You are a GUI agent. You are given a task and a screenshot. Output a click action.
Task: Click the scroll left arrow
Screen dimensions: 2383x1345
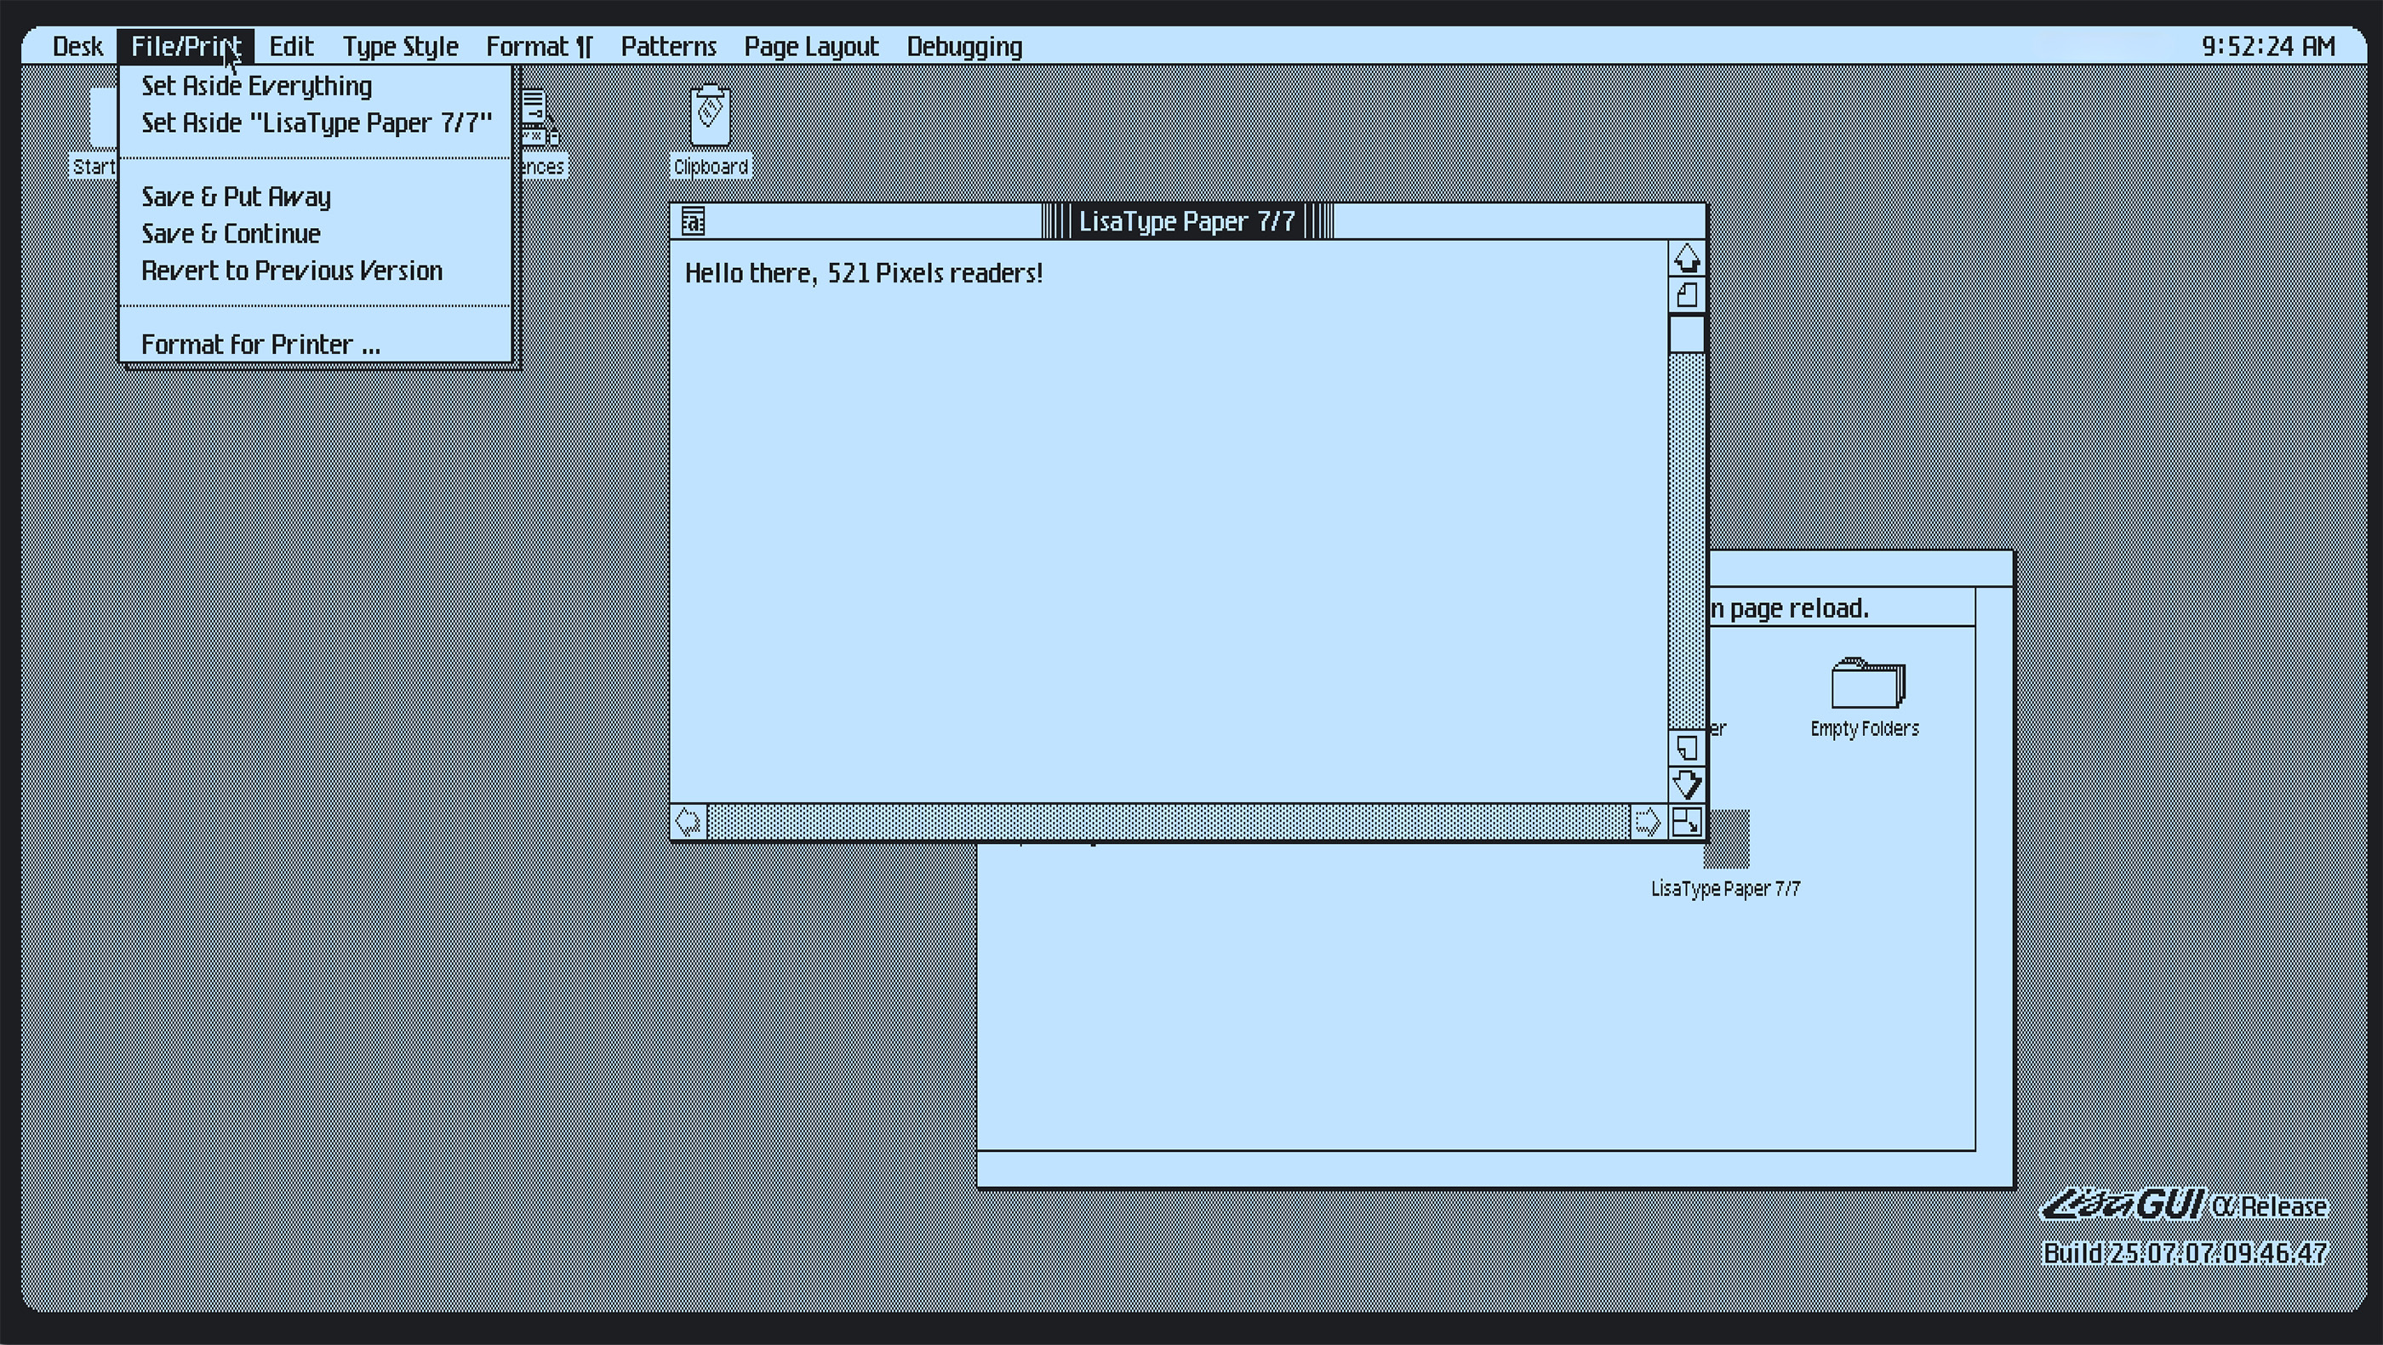click(689, 822)
